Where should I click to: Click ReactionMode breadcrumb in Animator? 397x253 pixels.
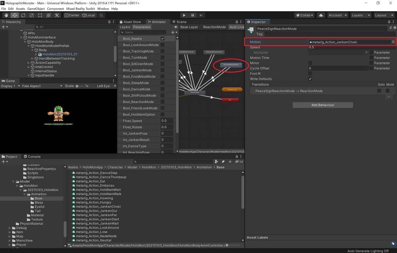[214, 27]
